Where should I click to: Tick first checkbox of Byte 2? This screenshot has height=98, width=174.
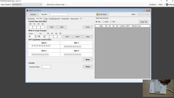click(33, 54)
